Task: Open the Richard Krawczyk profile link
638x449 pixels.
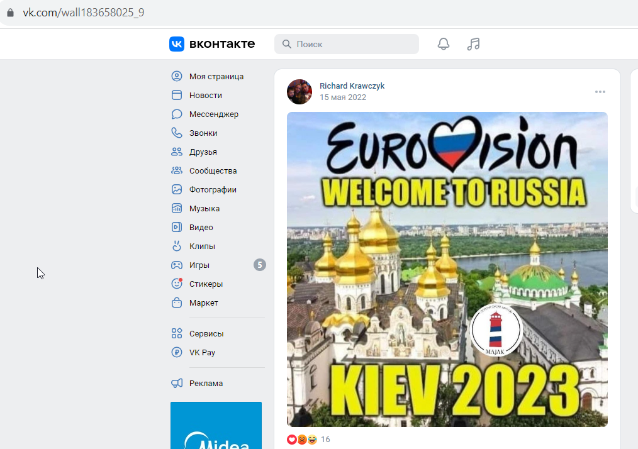Action: (352, 86)
